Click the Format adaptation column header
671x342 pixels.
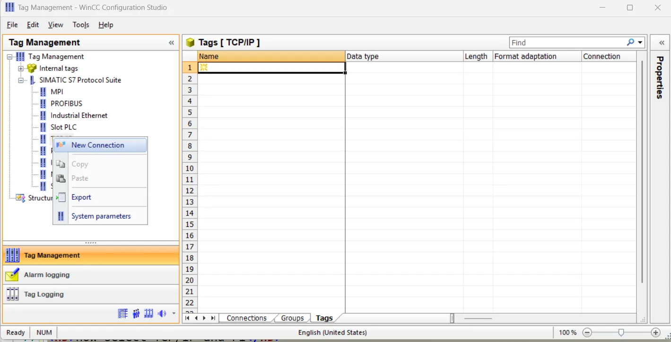[537, 56]
